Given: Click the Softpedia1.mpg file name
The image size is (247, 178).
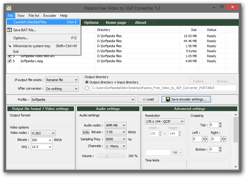Looking at the screenshot, I should point(32,61).
